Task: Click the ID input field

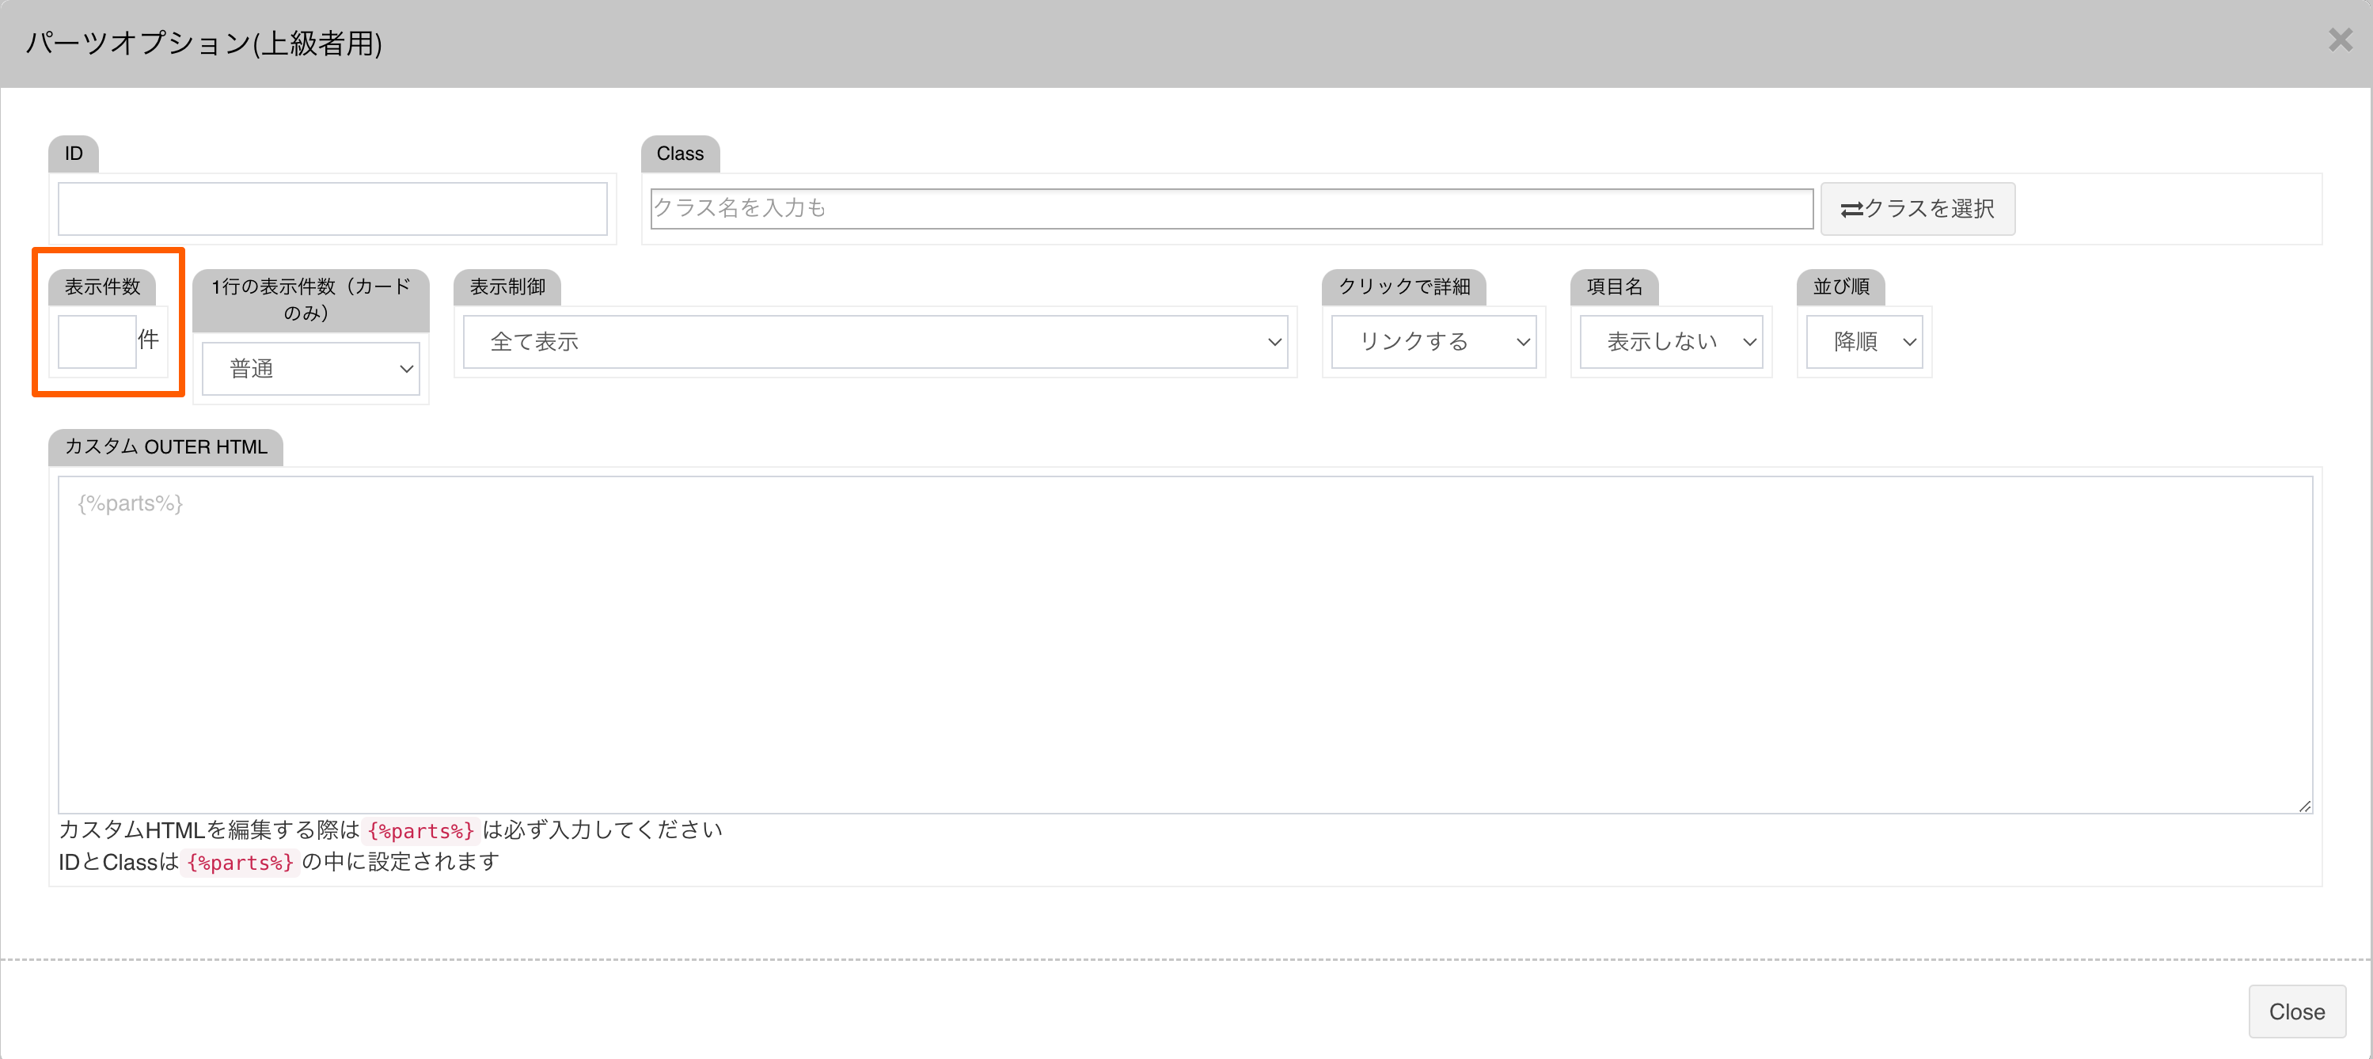Action: coord(332,209)
